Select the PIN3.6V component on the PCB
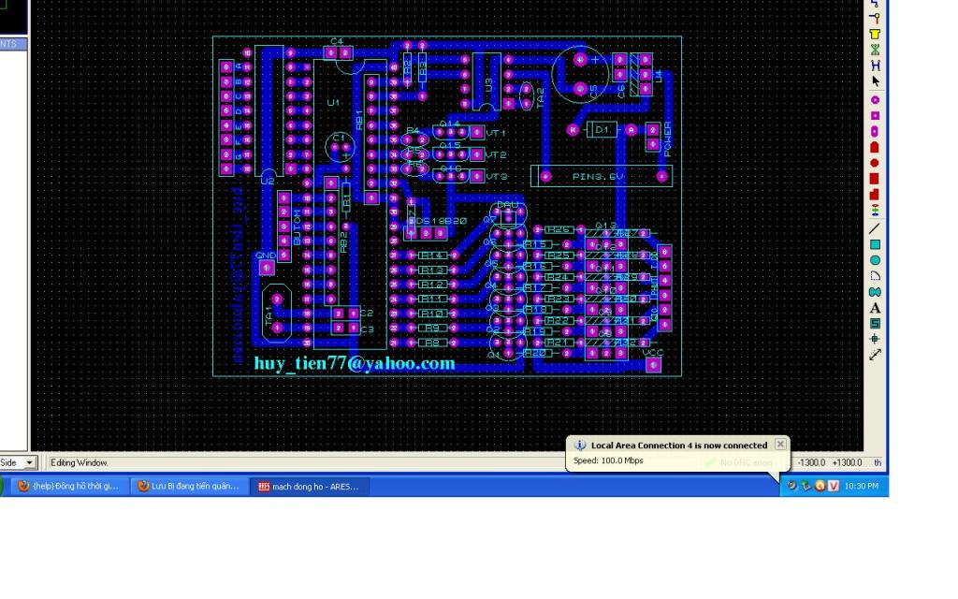958x599 pixels. (602, 177)
